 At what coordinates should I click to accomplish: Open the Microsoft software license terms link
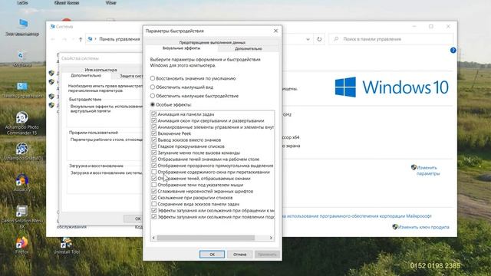357,216
